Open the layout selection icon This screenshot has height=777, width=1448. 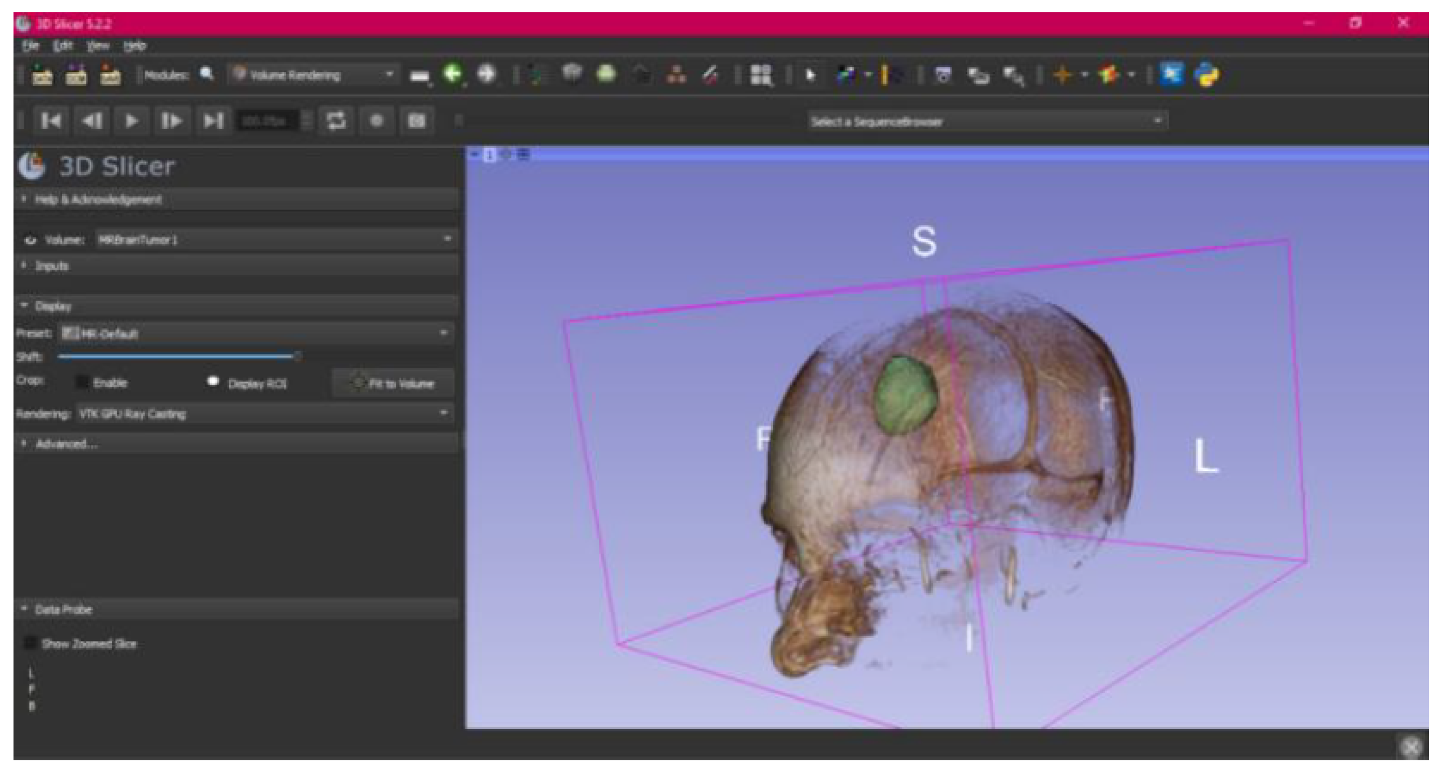pyautogui.click(x=761, y=74)
